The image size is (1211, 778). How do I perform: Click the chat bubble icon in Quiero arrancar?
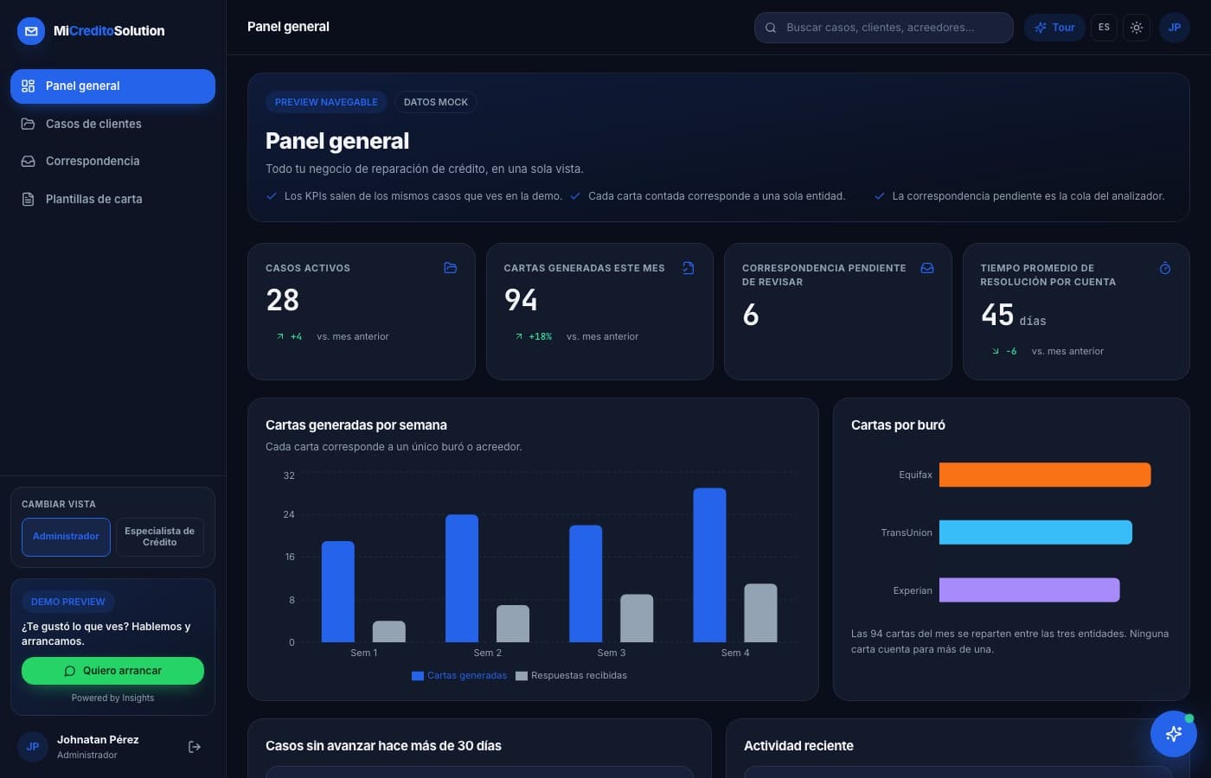coord(70,671)
